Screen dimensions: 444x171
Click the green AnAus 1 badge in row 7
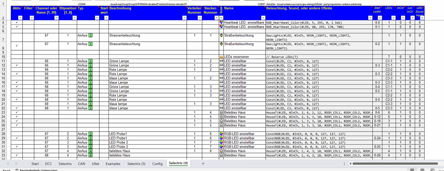90,36
